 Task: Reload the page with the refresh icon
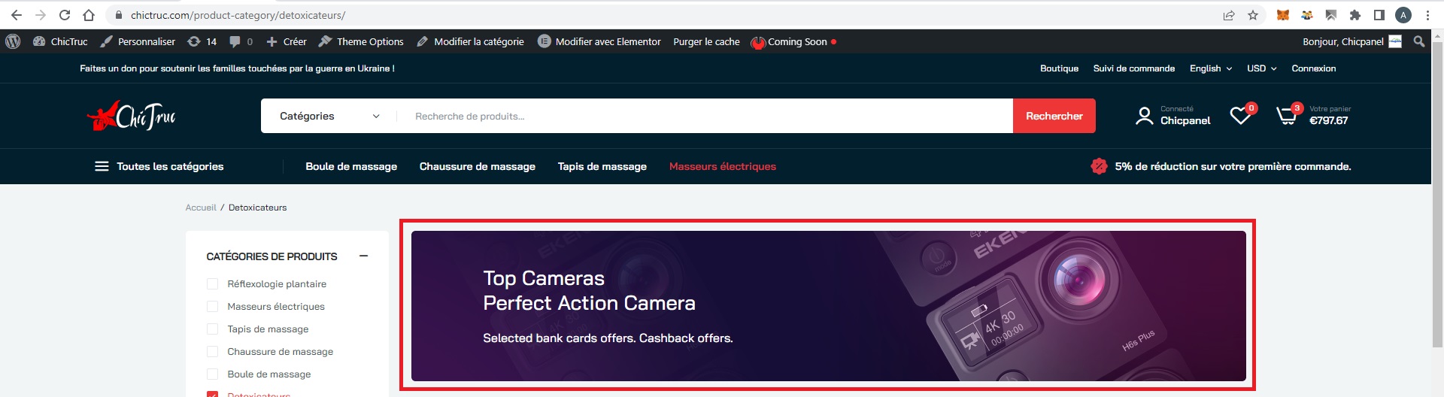pyautogui.click(x=65, y=15)
